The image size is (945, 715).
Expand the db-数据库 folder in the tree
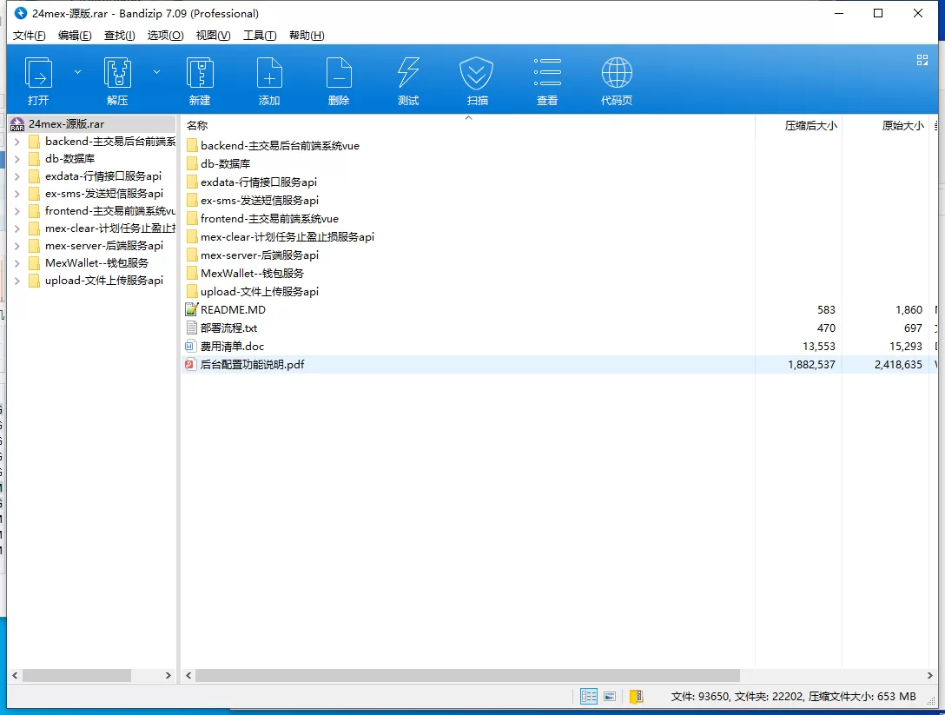(x=16, y=159)
